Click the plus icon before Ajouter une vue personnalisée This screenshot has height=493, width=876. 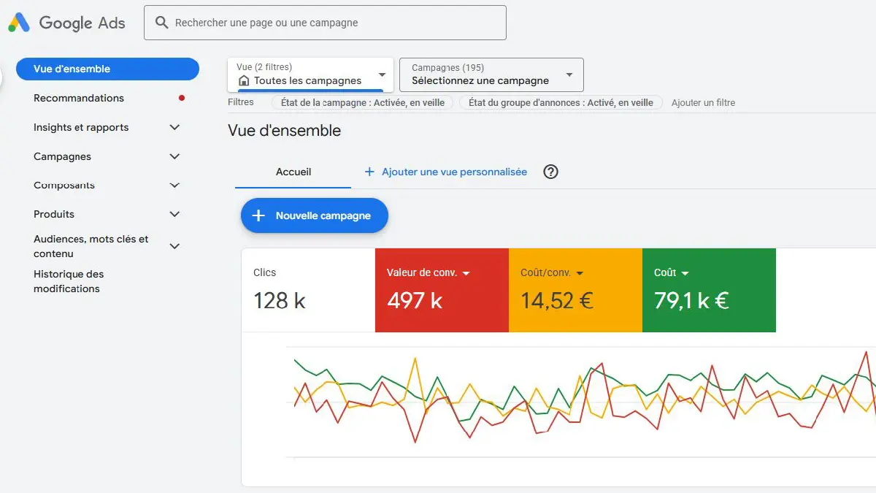pyautogui.click(x=369, y=172)
